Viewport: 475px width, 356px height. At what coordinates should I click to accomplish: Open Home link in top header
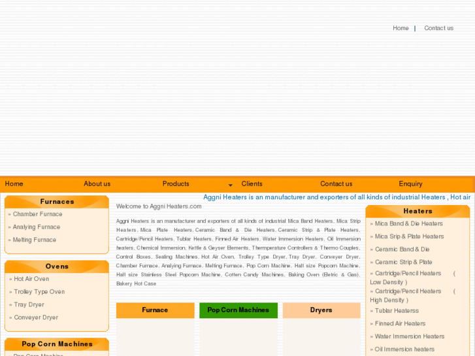(x=401, y=28)
